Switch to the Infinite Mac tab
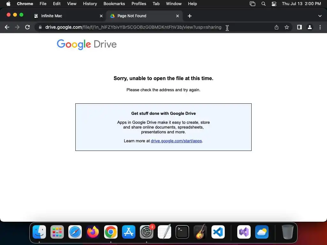This screenshot has width=327, height=245. (x=68, y=16)
